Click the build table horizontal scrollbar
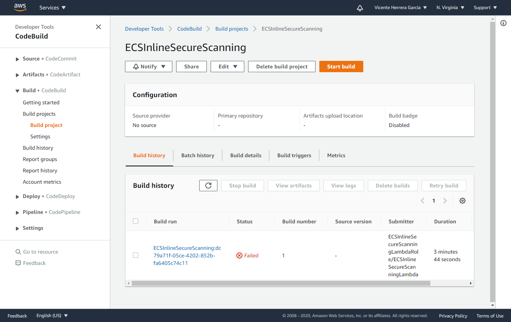 click(281, 283)
